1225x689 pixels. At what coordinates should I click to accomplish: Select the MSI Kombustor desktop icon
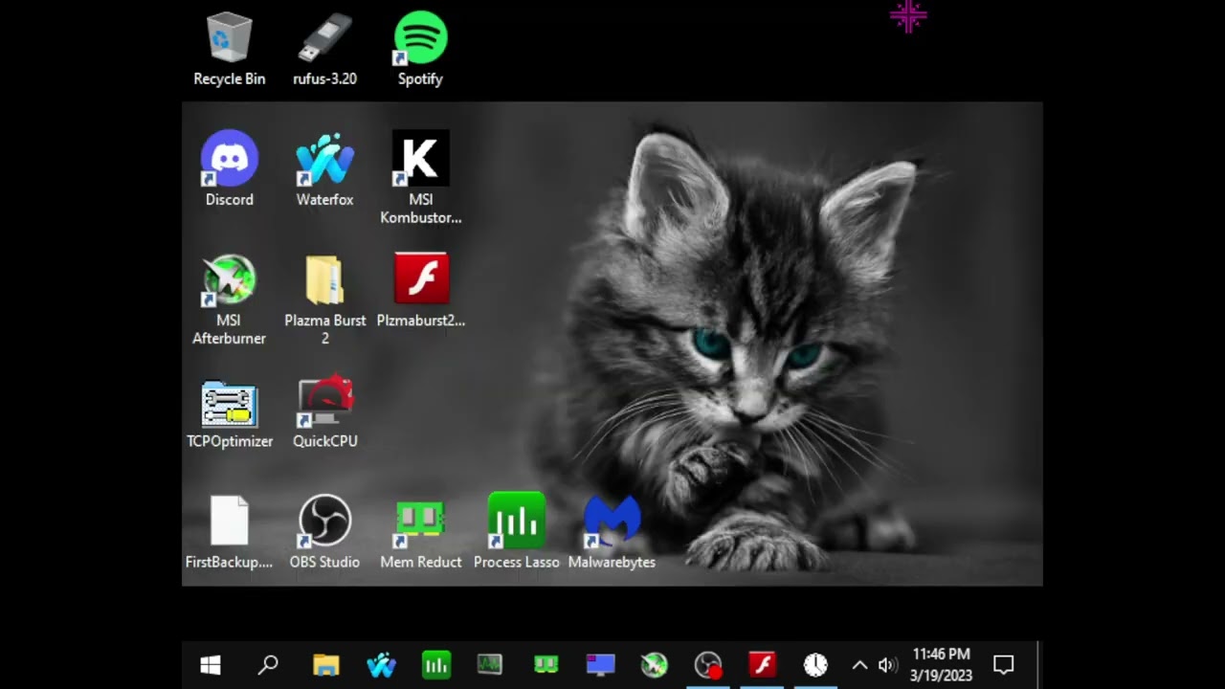(420, 178)
